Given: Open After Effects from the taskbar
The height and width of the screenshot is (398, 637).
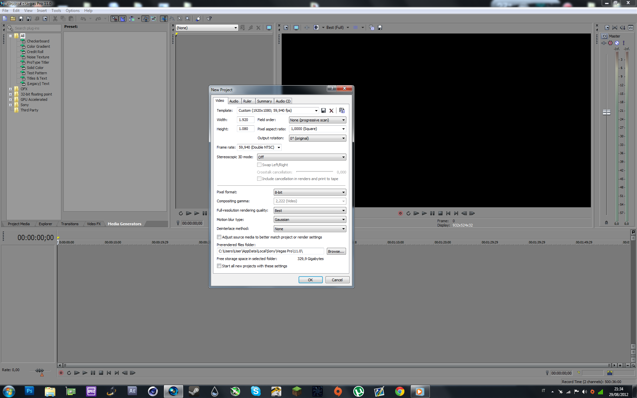Looking at the screenshot, I should 132,391.
